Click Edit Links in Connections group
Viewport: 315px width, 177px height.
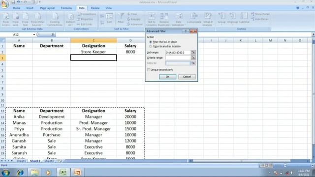tap(85, 24)
